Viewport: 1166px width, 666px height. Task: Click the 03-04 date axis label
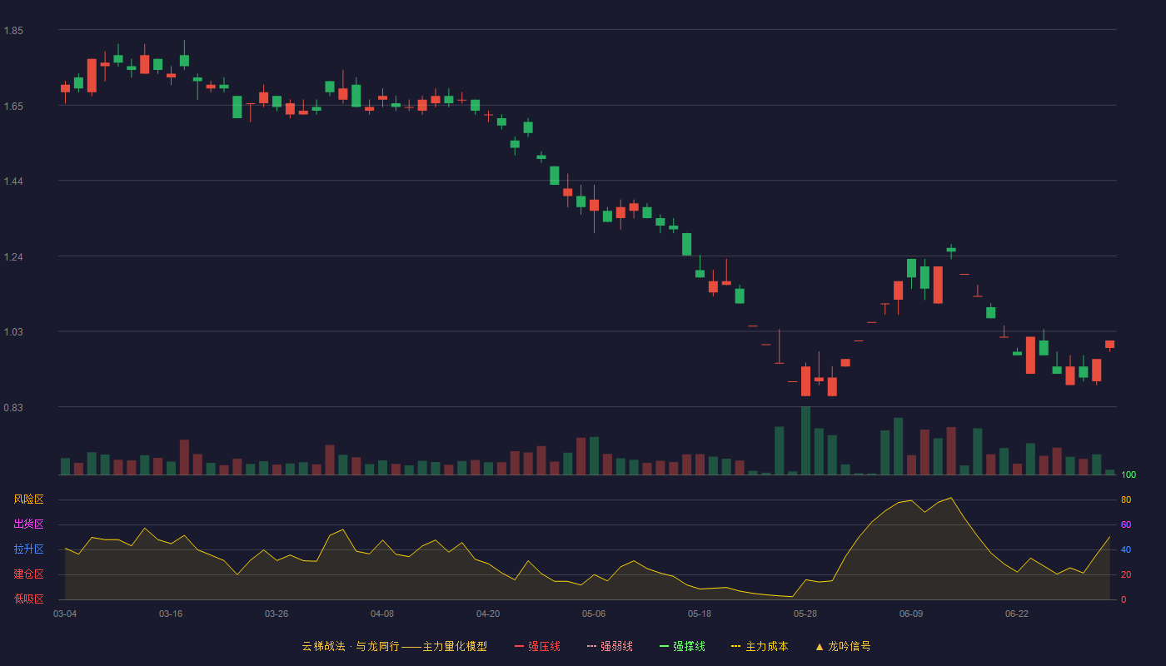click(65, 614)
